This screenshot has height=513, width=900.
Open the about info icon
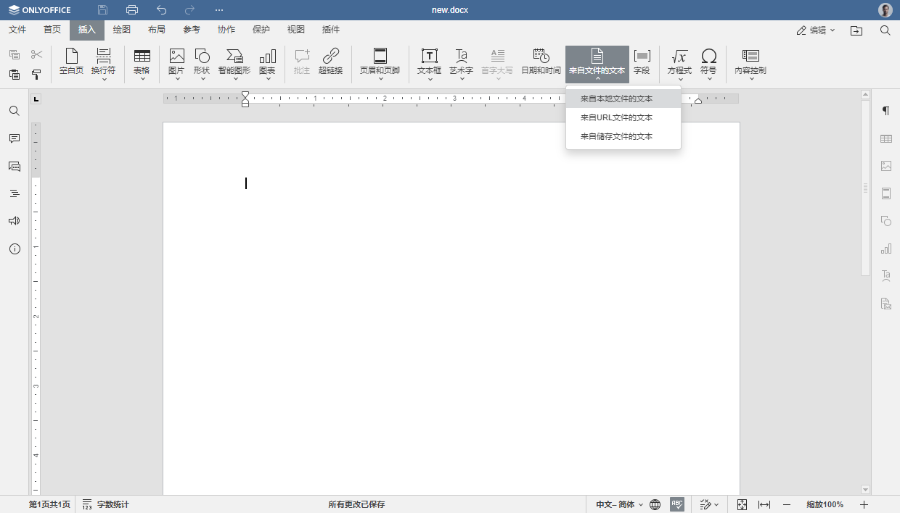15,249
